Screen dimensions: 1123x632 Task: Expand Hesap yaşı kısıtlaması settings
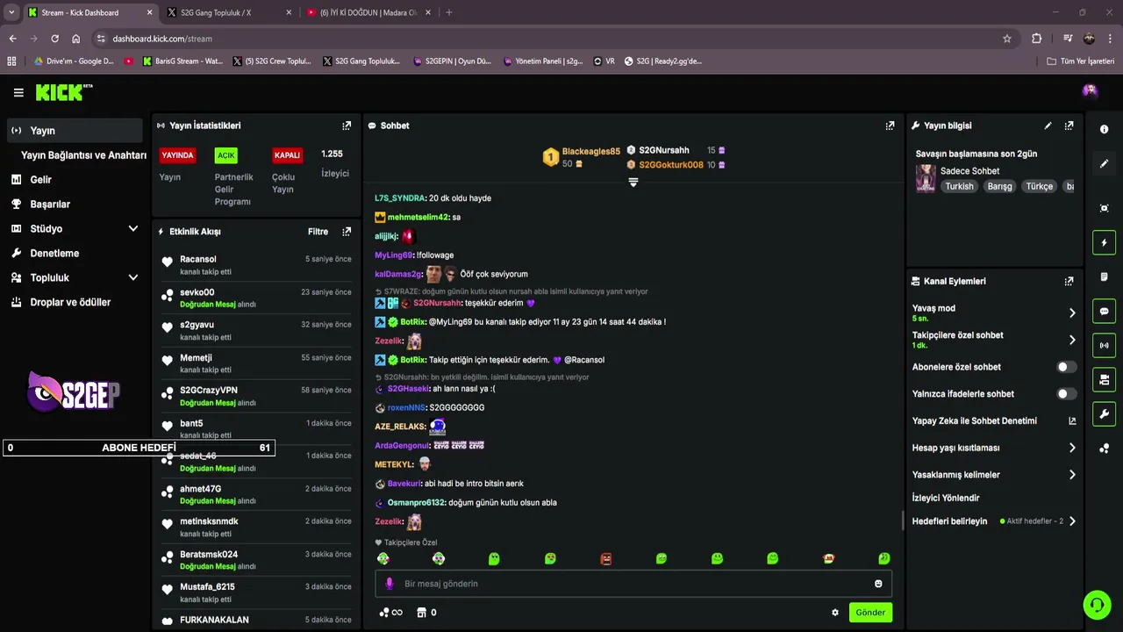point(1072,448)
